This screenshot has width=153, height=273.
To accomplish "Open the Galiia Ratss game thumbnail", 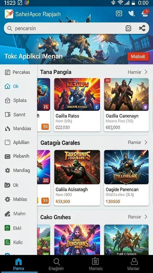I will pyautogui.click(x=77, y=94).
